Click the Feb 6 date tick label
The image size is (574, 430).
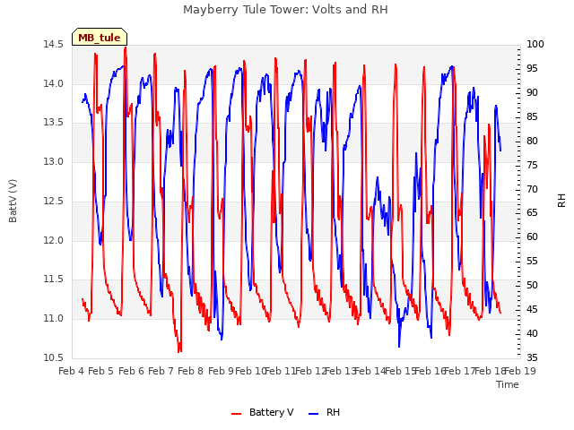tap(131, 371)
